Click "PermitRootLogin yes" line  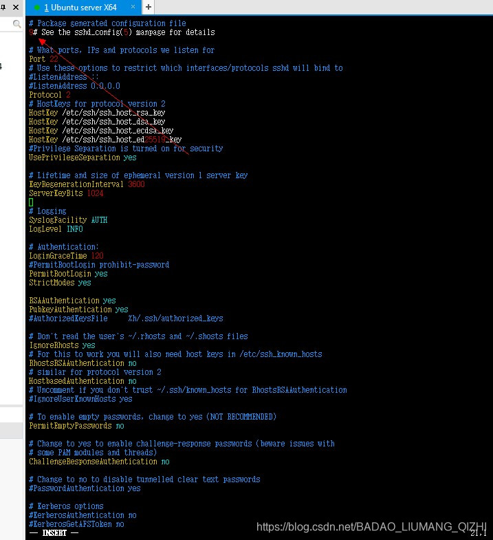[68, 274]
